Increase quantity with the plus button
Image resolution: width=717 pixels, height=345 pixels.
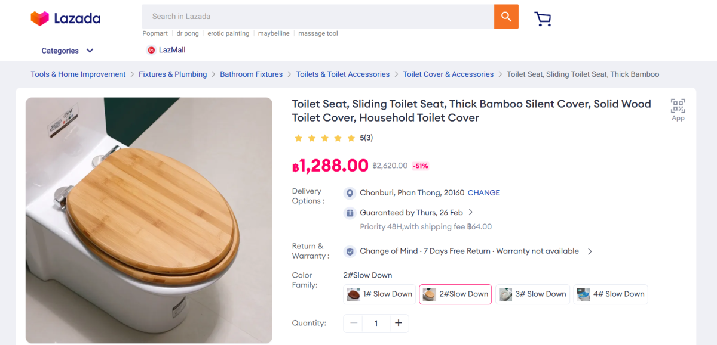pyautogui.click(x=399, y=323)
